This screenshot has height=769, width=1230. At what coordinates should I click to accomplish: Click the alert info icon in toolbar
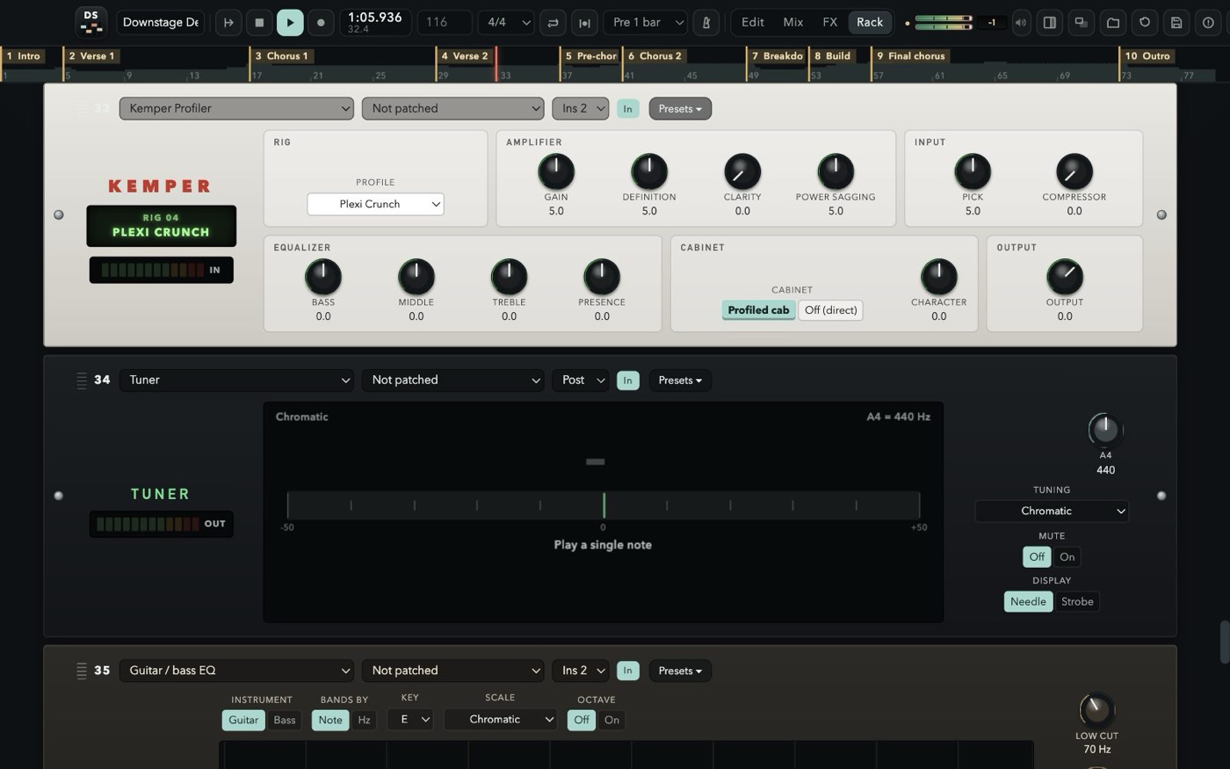1208,23
